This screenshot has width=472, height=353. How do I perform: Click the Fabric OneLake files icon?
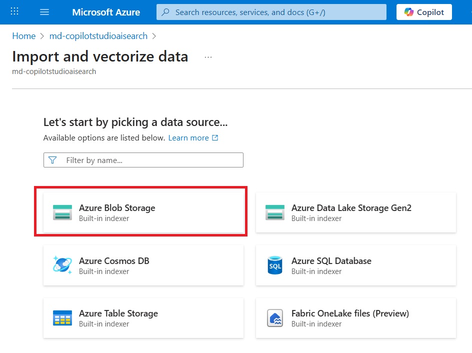[x=275, y=318]
